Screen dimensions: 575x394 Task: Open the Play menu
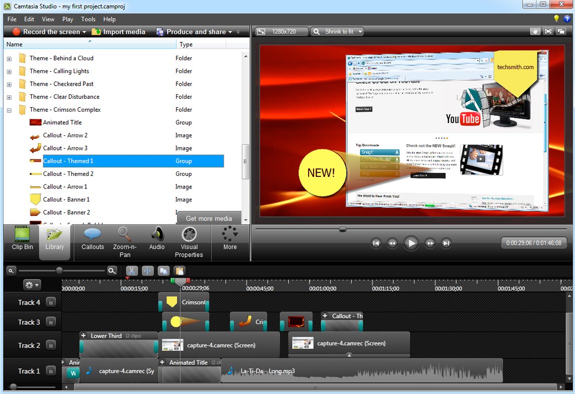(68, 19)
